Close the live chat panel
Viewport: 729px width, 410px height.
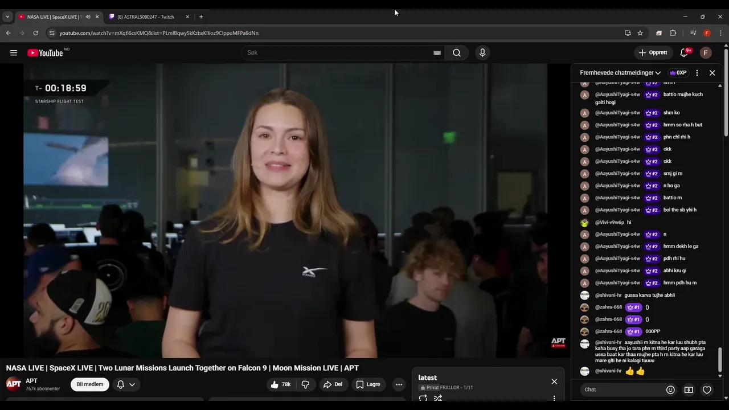click(x=712, y=73)
